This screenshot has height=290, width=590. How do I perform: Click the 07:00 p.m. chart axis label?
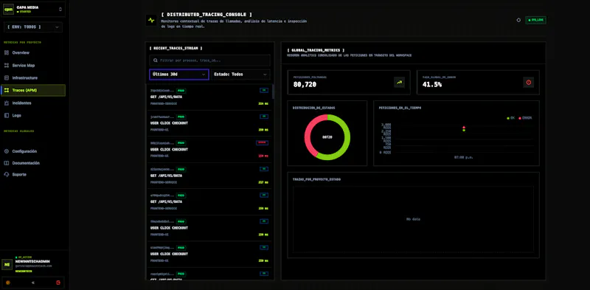click(x=464, y=157)
